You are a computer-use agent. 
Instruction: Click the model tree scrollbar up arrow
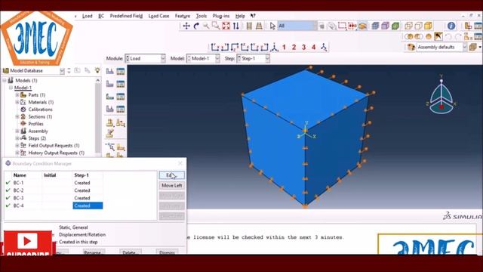[97, 80]
